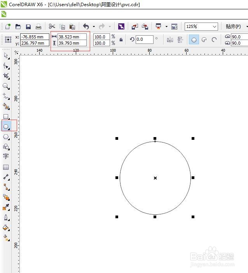Click the bottom-left selection handle
The image size is (248, 273).
117,217
